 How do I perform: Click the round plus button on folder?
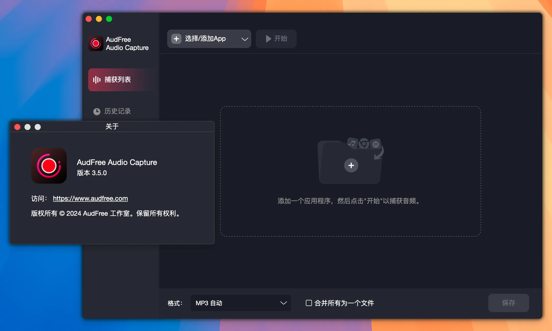pyautogui.click(x=351, y=165)
